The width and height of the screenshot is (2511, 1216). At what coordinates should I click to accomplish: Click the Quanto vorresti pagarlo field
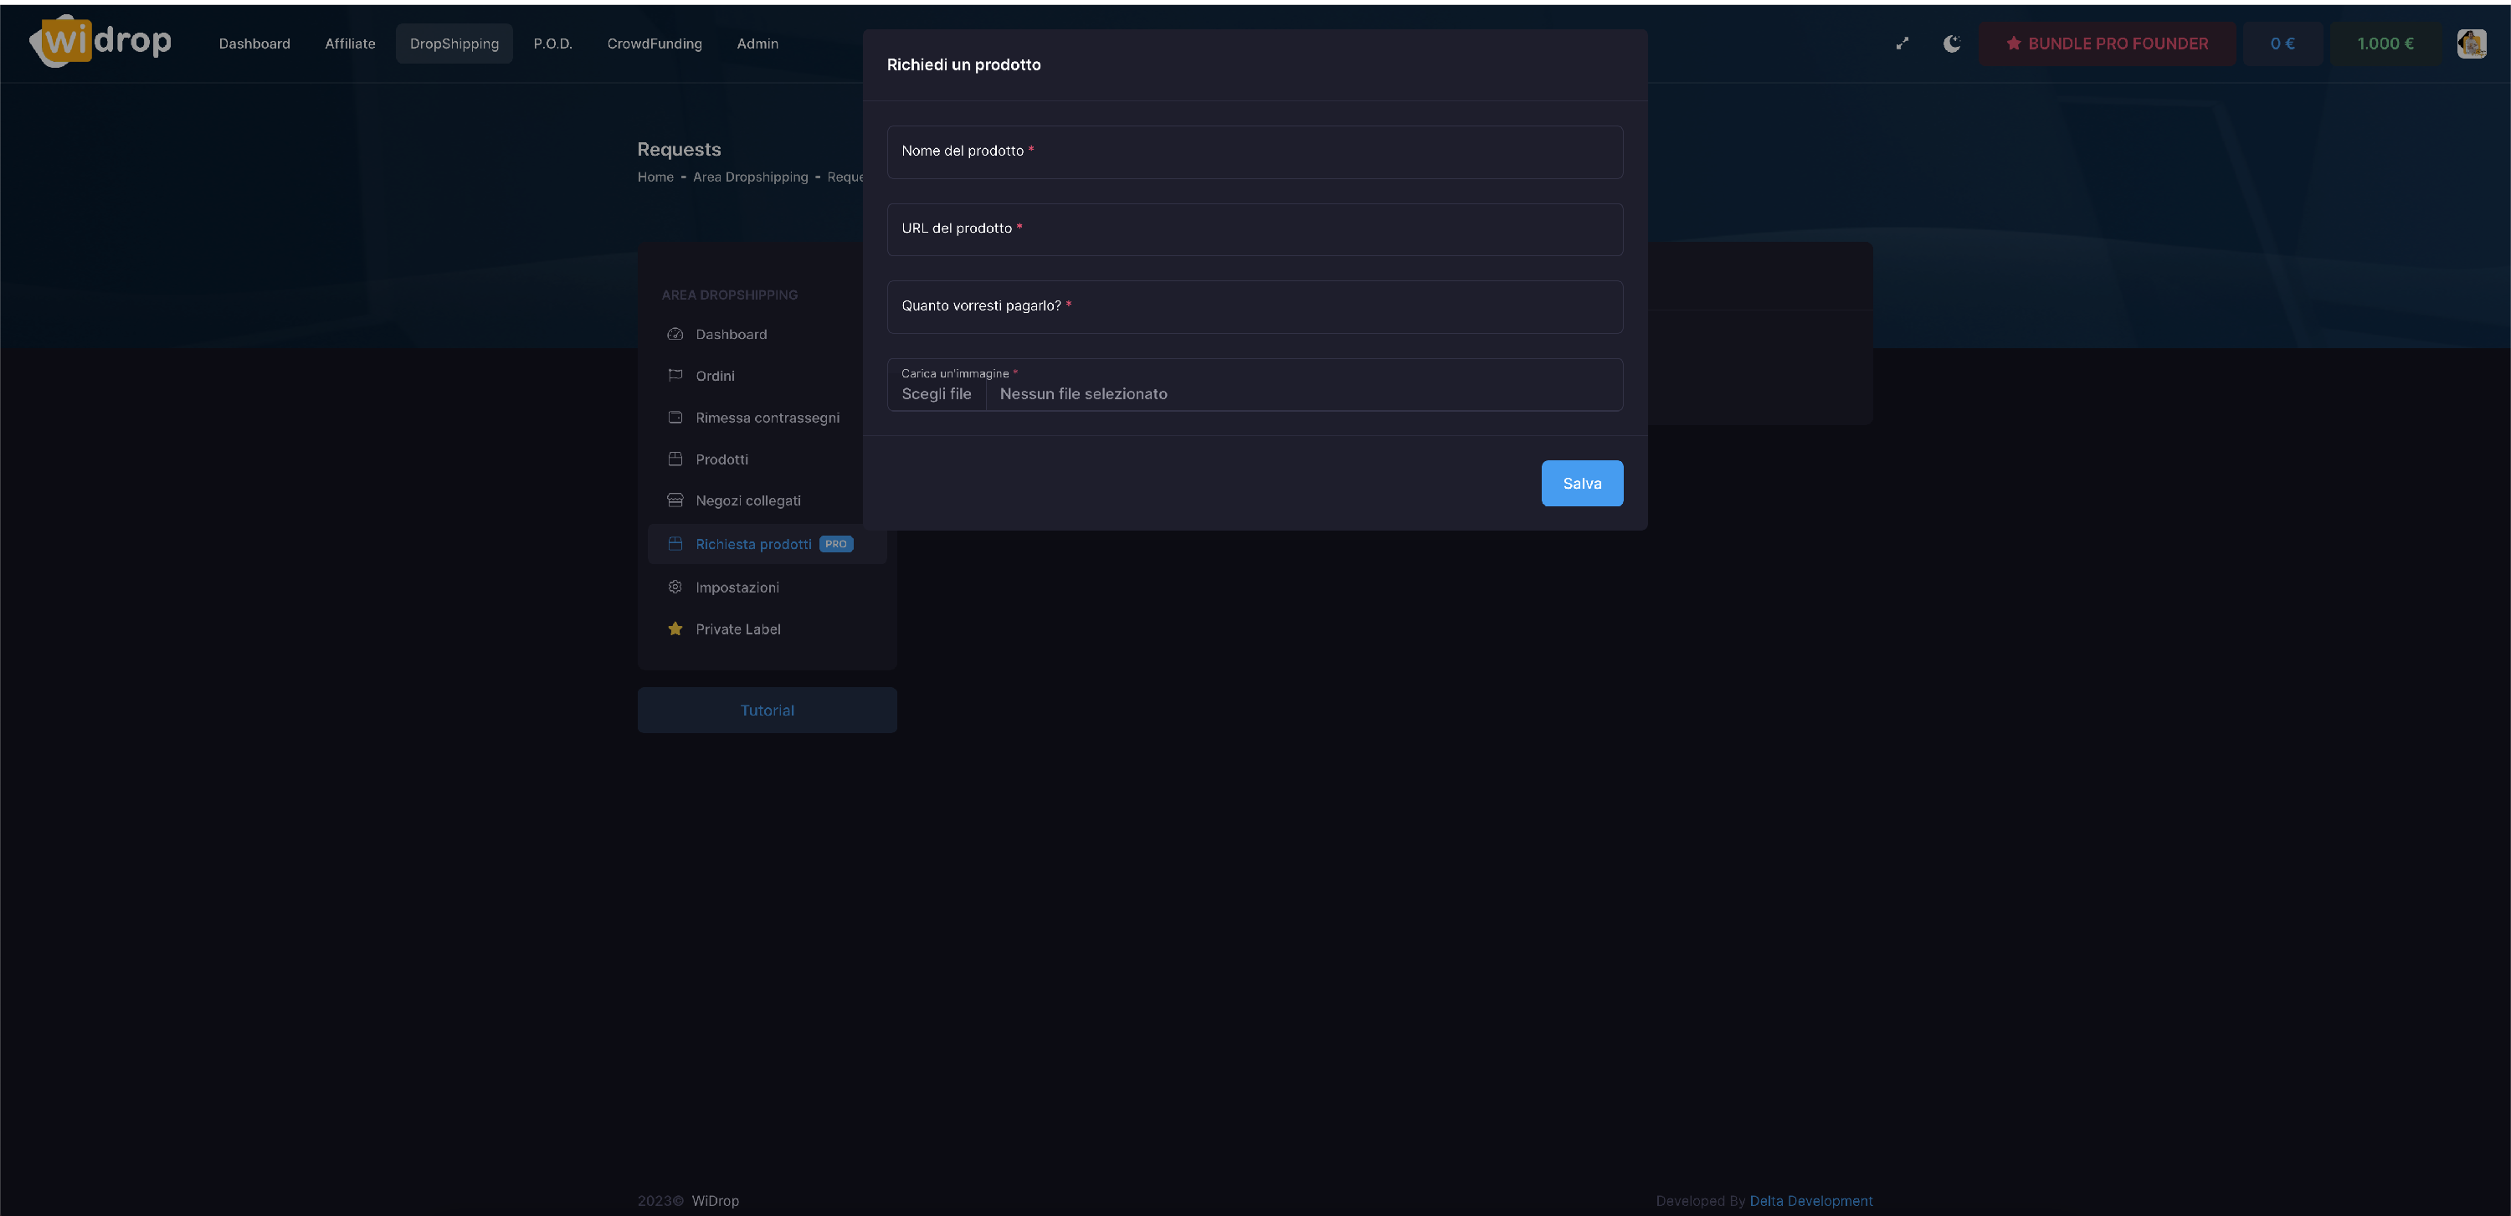(x=1255, y=307)
